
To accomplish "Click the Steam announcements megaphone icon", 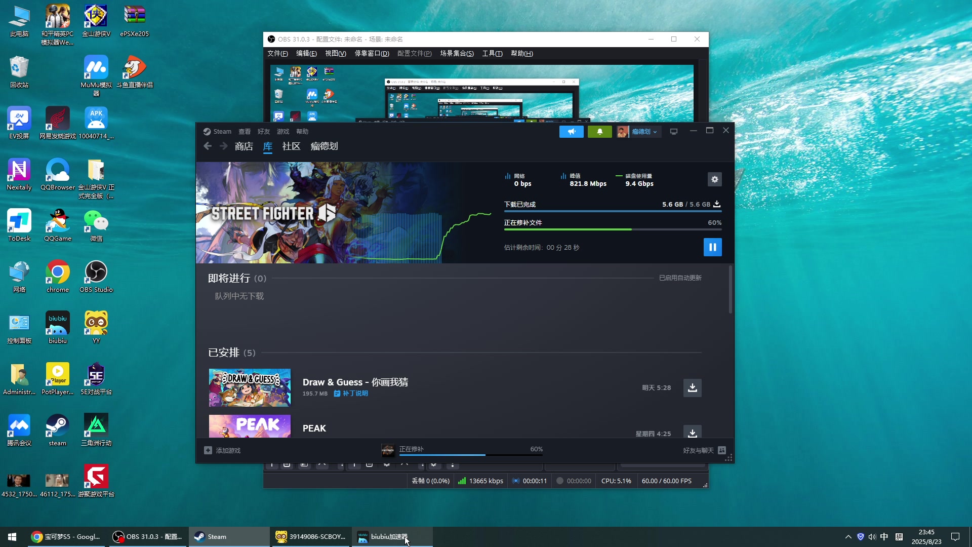I will [572, 132].
